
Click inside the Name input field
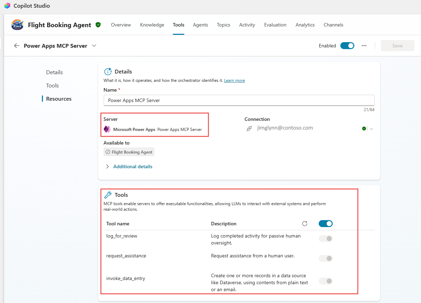[x=239, y=100]
